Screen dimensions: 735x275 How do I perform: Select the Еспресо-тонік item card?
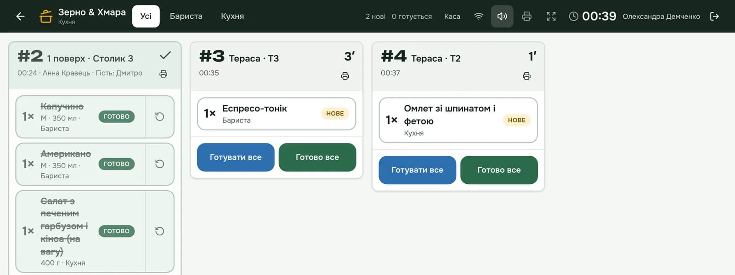277,114
